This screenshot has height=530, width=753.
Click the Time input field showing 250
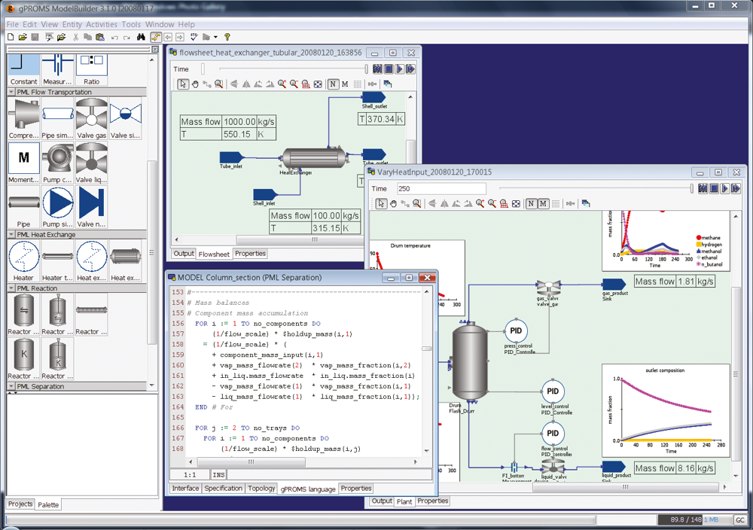[441, 189]
